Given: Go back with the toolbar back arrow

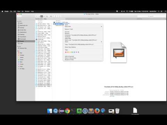Looking at the screenshot, I should pyautogui.click(x=18, y=16).
